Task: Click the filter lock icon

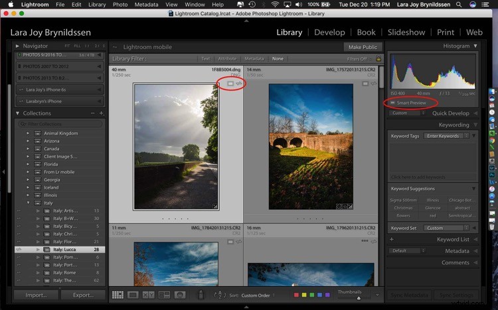Action: click(x=378, y=59)
